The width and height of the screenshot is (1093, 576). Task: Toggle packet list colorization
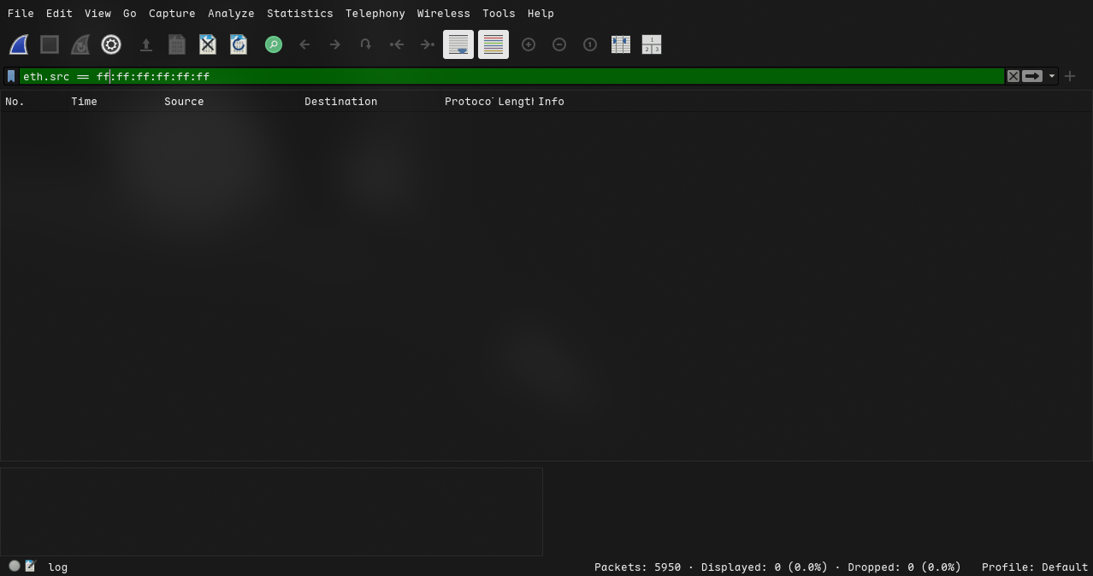coord(493,44)
